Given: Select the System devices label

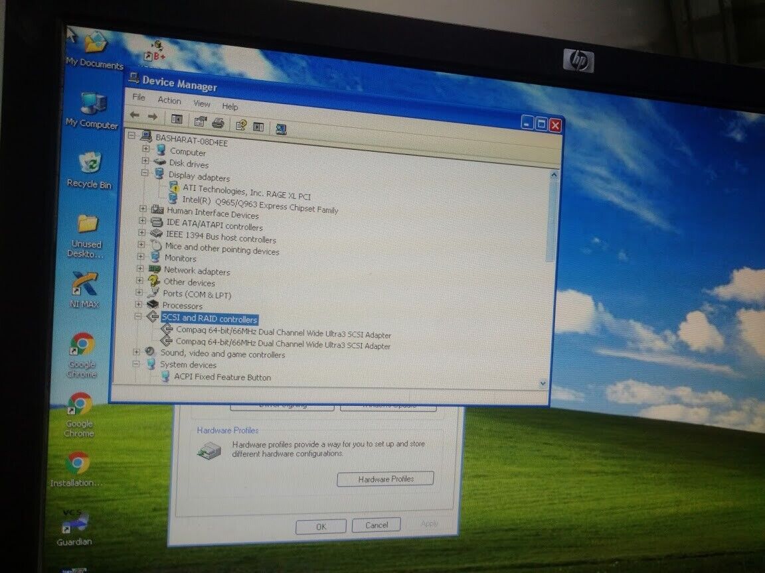Looking at the screenshot, I should click(188, 365).
